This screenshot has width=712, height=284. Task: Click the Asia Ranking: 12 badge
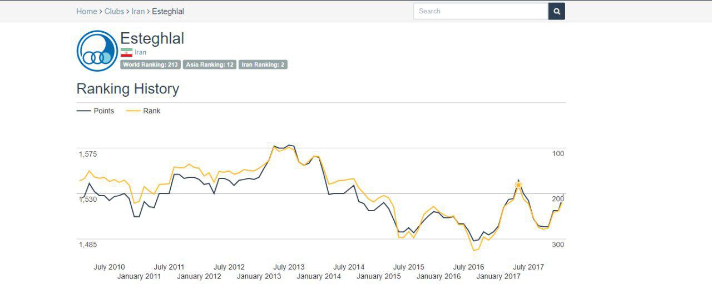pos(210,64)
